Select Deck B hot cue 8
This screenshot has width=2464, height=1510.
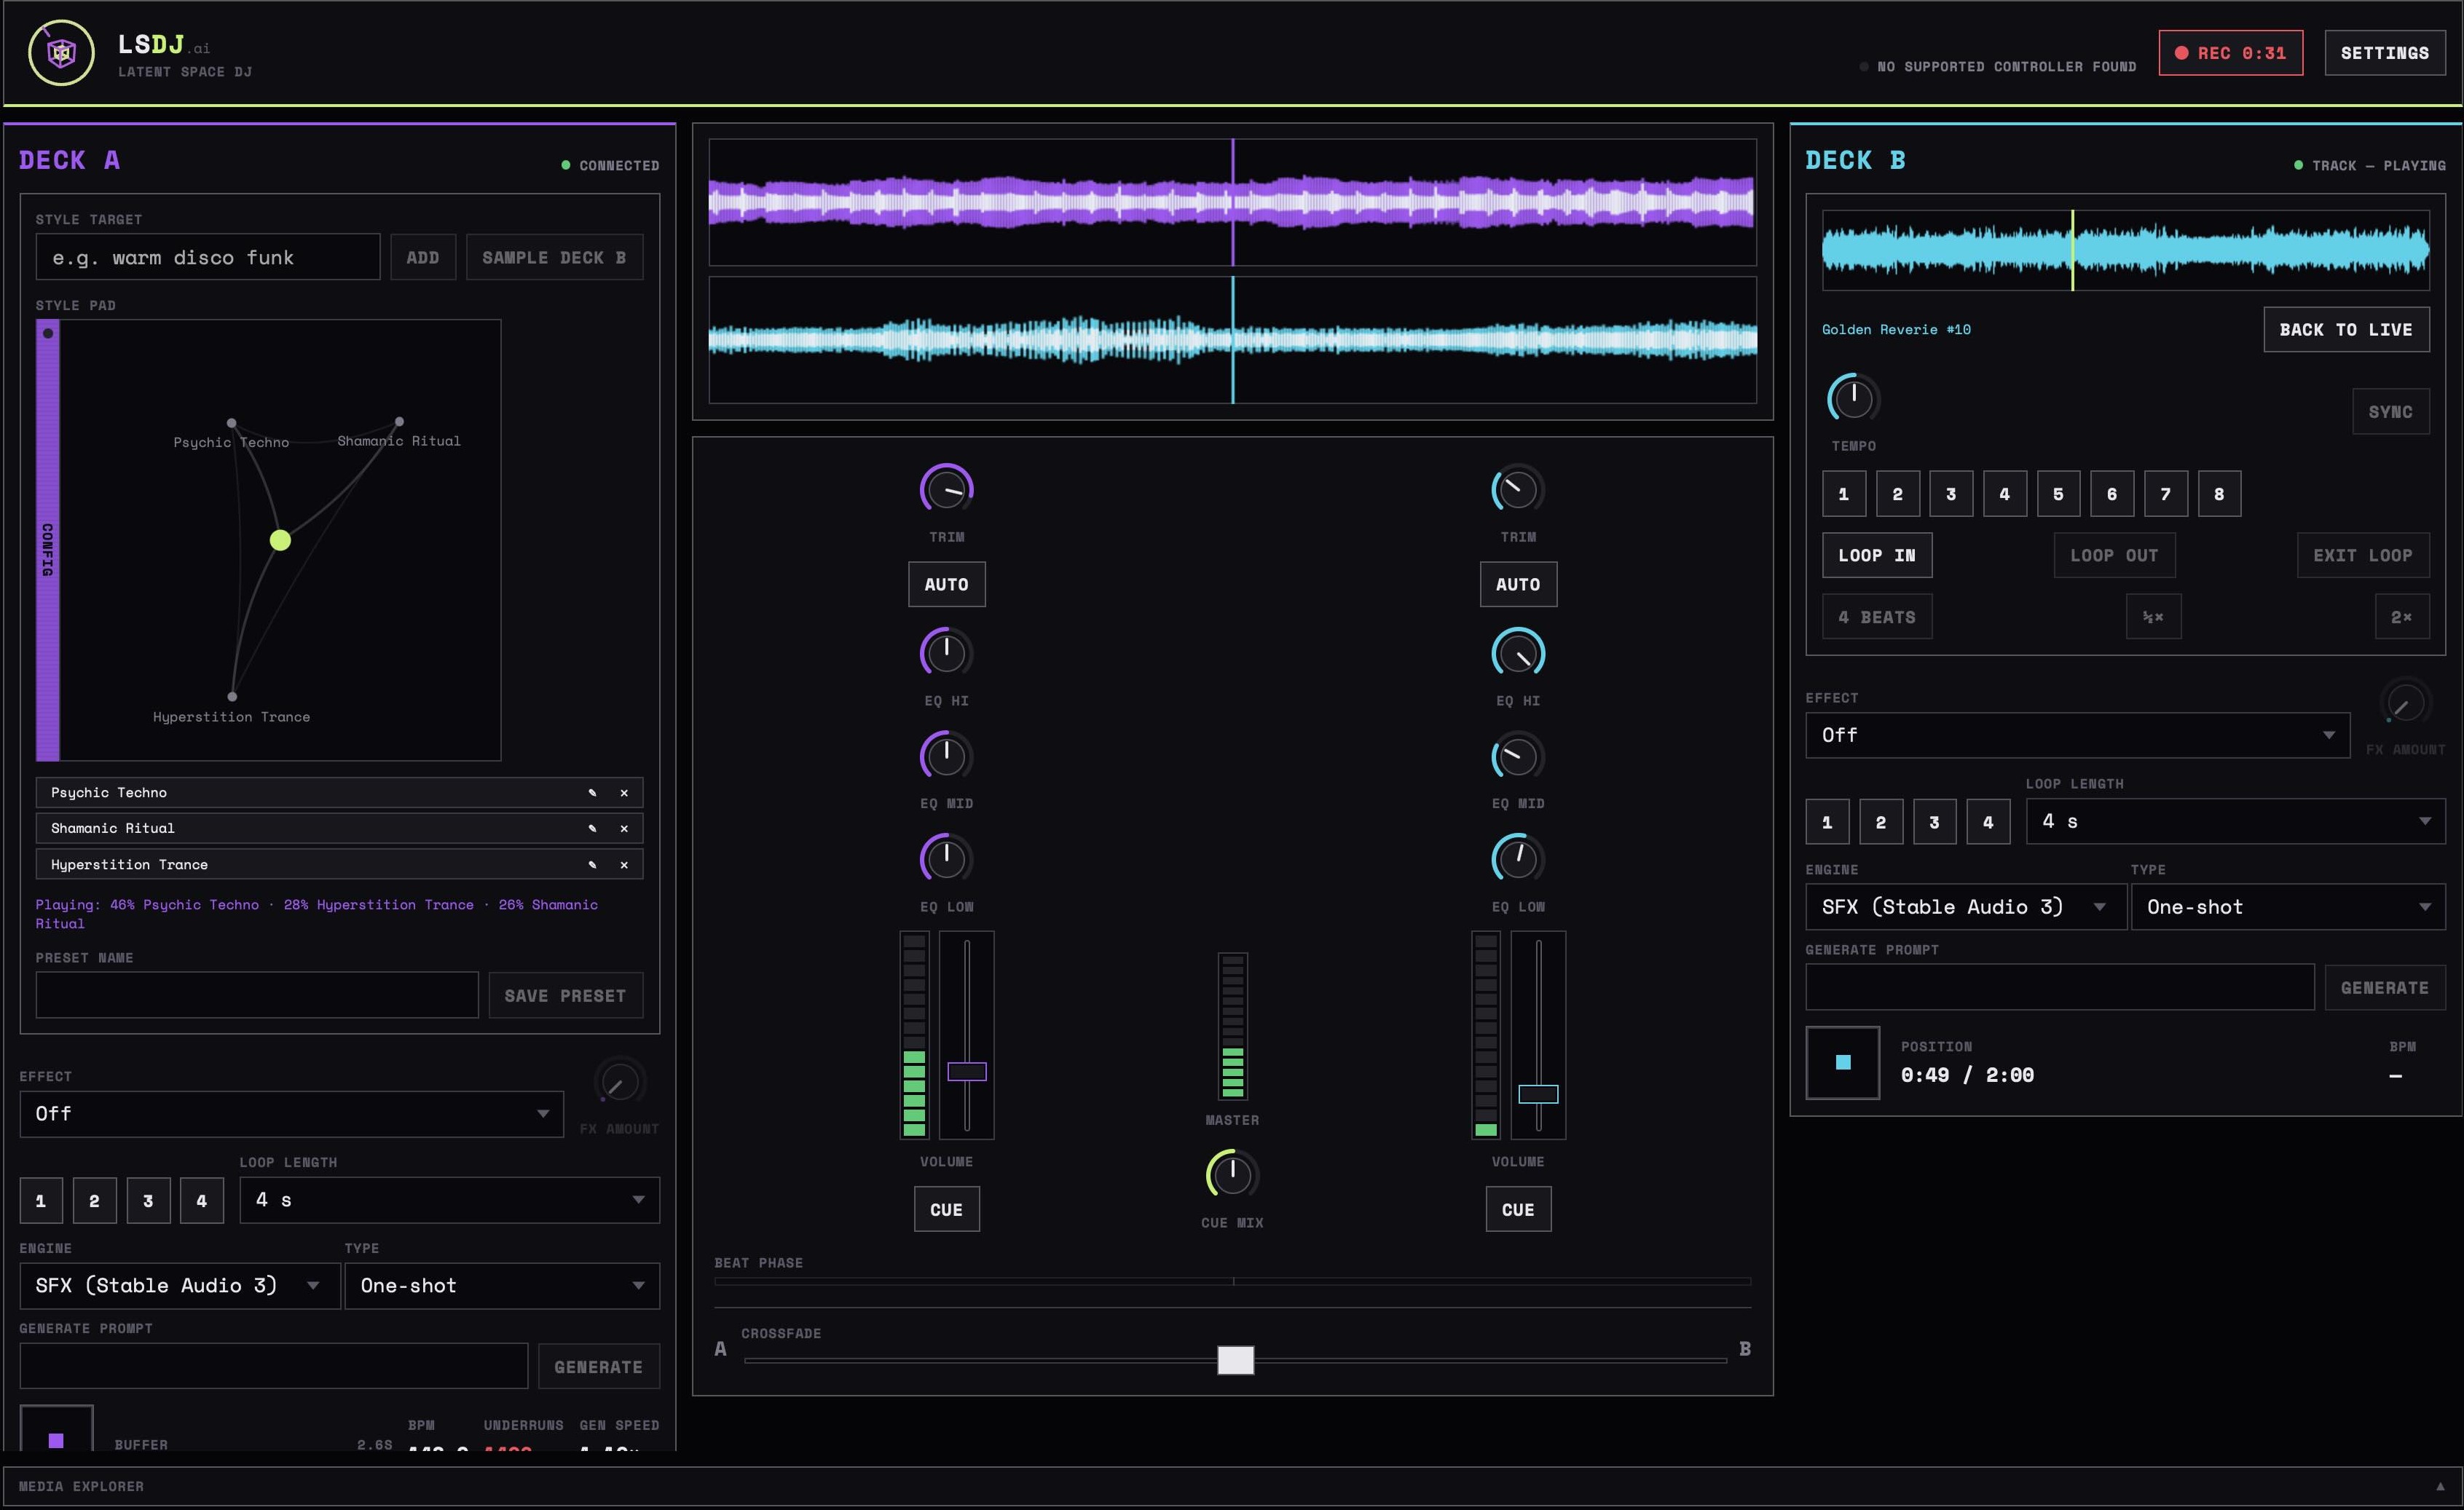2219,494
